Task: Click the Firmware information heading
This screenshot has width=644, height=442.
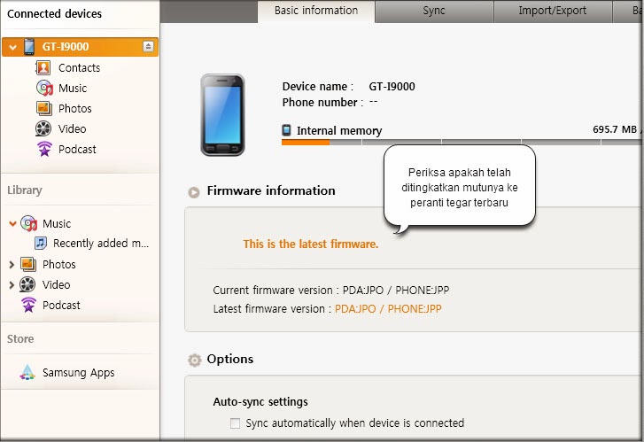Action: pyautogui.click(x=271, y=190)
